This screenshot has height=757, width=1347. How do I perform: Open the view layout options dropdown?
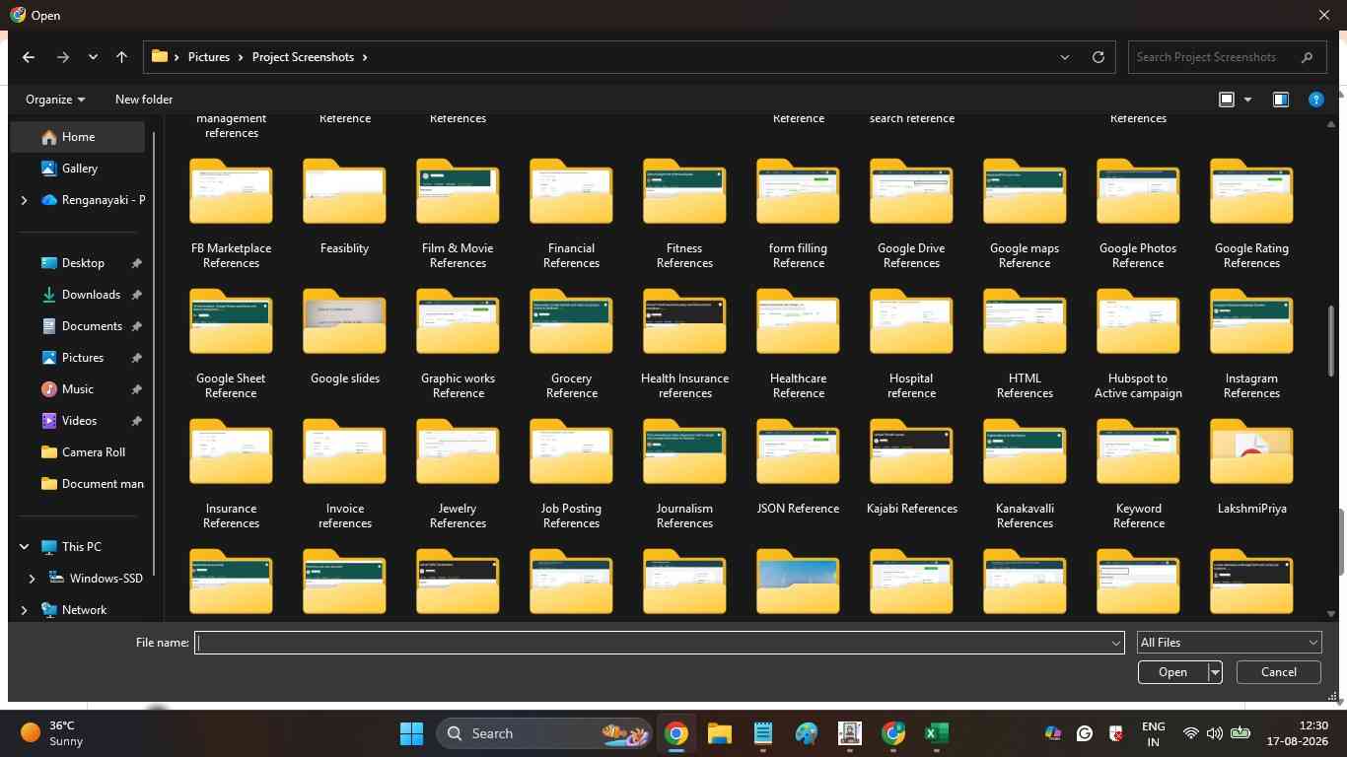tap(1247, 100)
